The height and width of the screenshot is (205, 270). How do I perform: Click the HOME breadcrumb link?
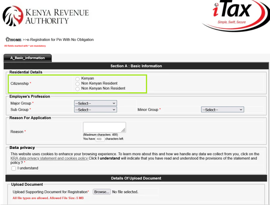14,40
